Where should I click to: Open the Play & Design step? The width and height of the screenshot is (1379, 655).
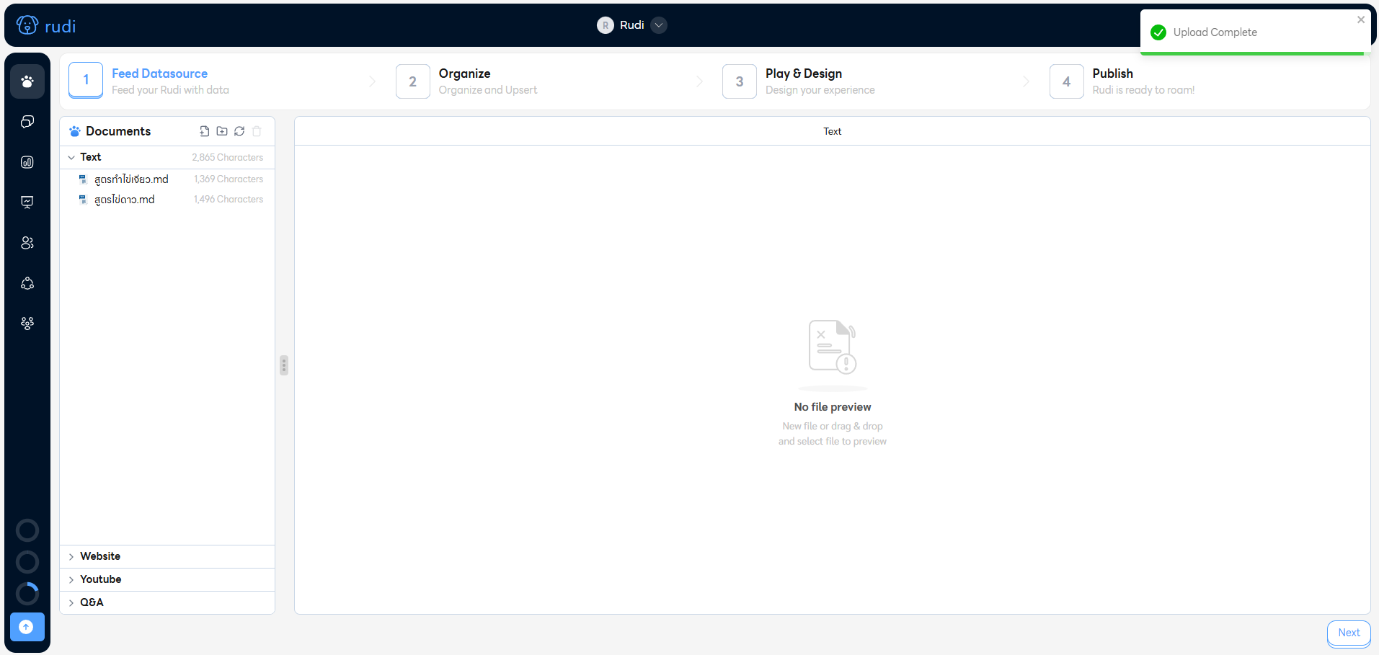804,81
